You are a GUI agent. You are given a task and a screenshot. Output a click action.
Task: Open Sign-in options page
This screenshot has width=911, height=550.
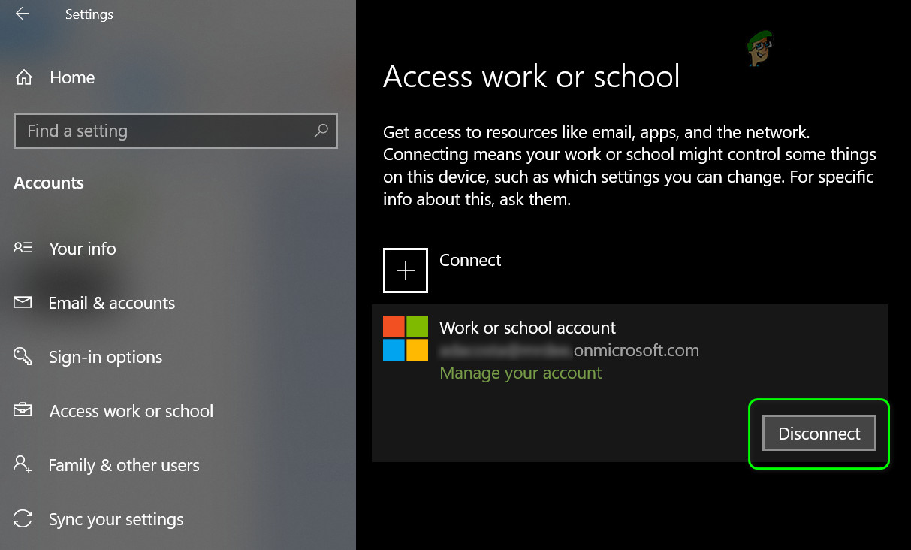pyautogui.click(x=105, y=357)
